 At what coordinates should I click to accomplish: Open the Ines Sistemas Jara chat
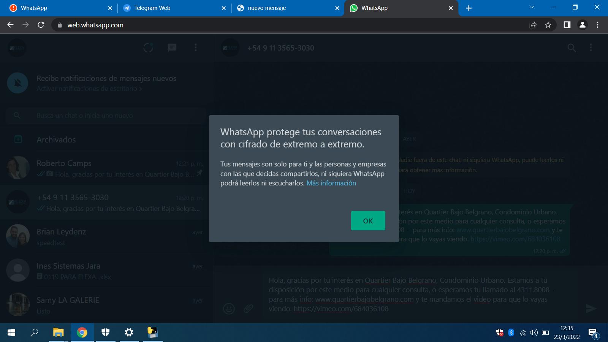tap(106, 271)
